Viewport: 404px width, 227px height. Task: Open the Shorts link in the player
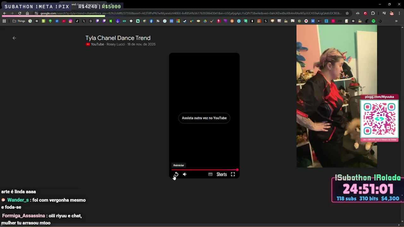tap(222, 174)
